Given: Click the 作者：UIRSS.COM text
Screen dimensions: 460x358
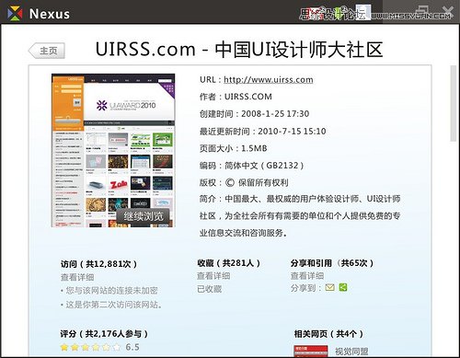Looking at the screenshot, I should (x=236, y=97).
